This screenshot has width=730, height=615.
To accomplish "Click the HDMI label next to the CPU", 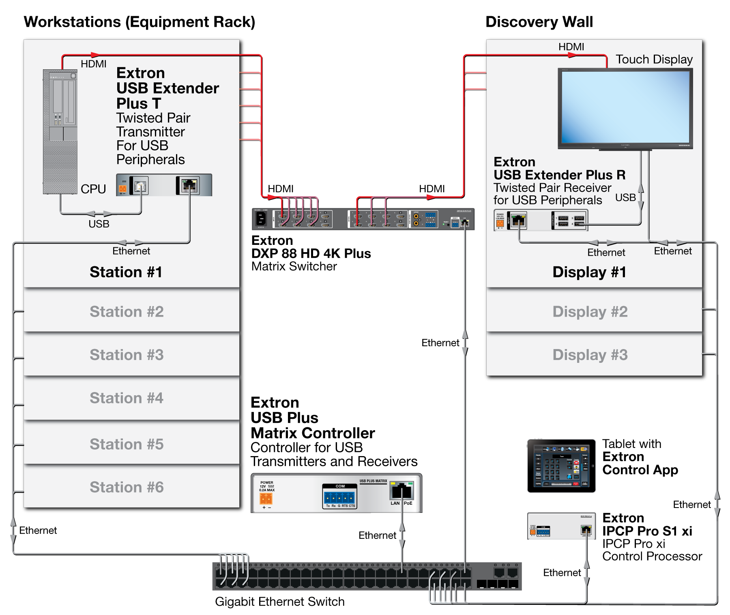I will pos(94,64).
